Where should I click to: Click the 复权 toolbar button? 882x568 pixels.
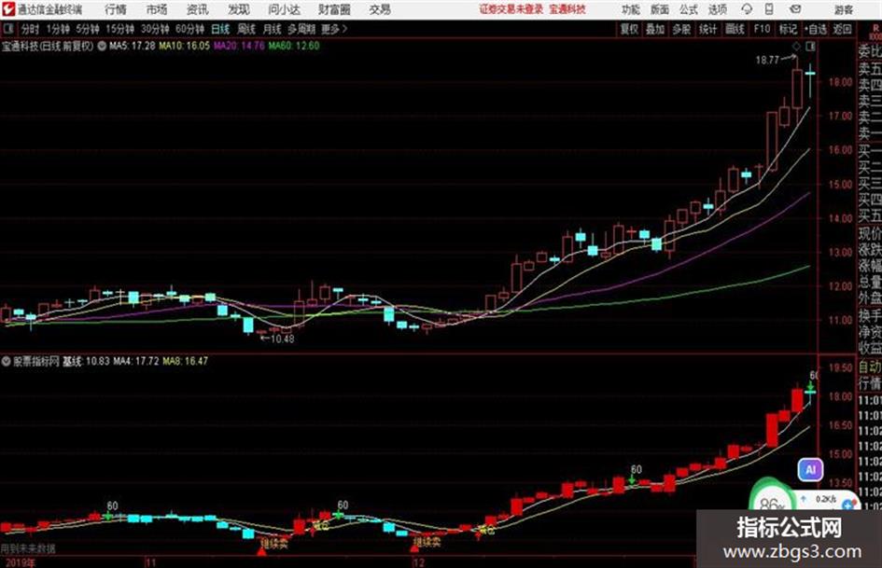pos(629,29)
